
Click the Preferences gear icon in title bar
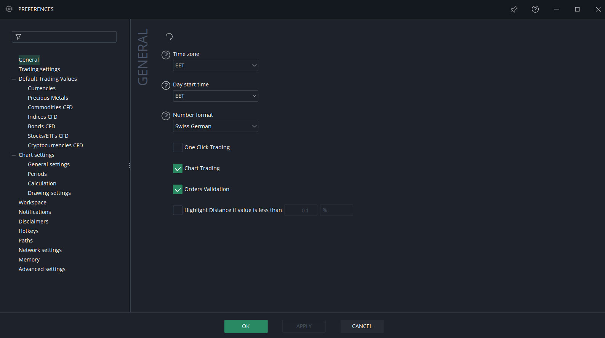[9, 9]
